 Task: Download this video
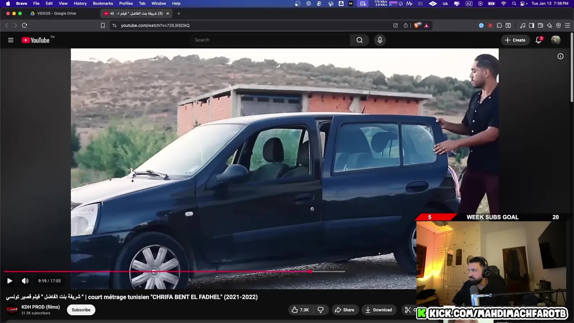378,310
